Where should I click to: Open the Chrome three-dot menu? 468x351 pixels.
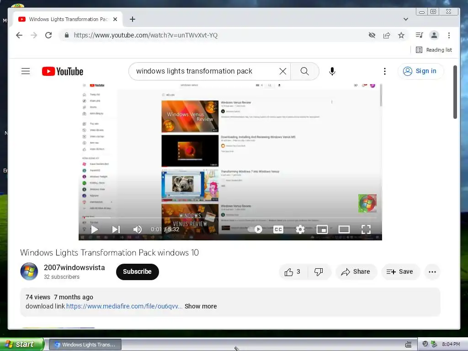pyautogui.click(x=449, y=35)
